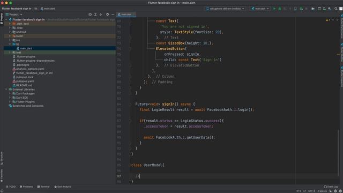Open the device manager icon in toolbar
The image size is (343, 193).
(324, 9)
